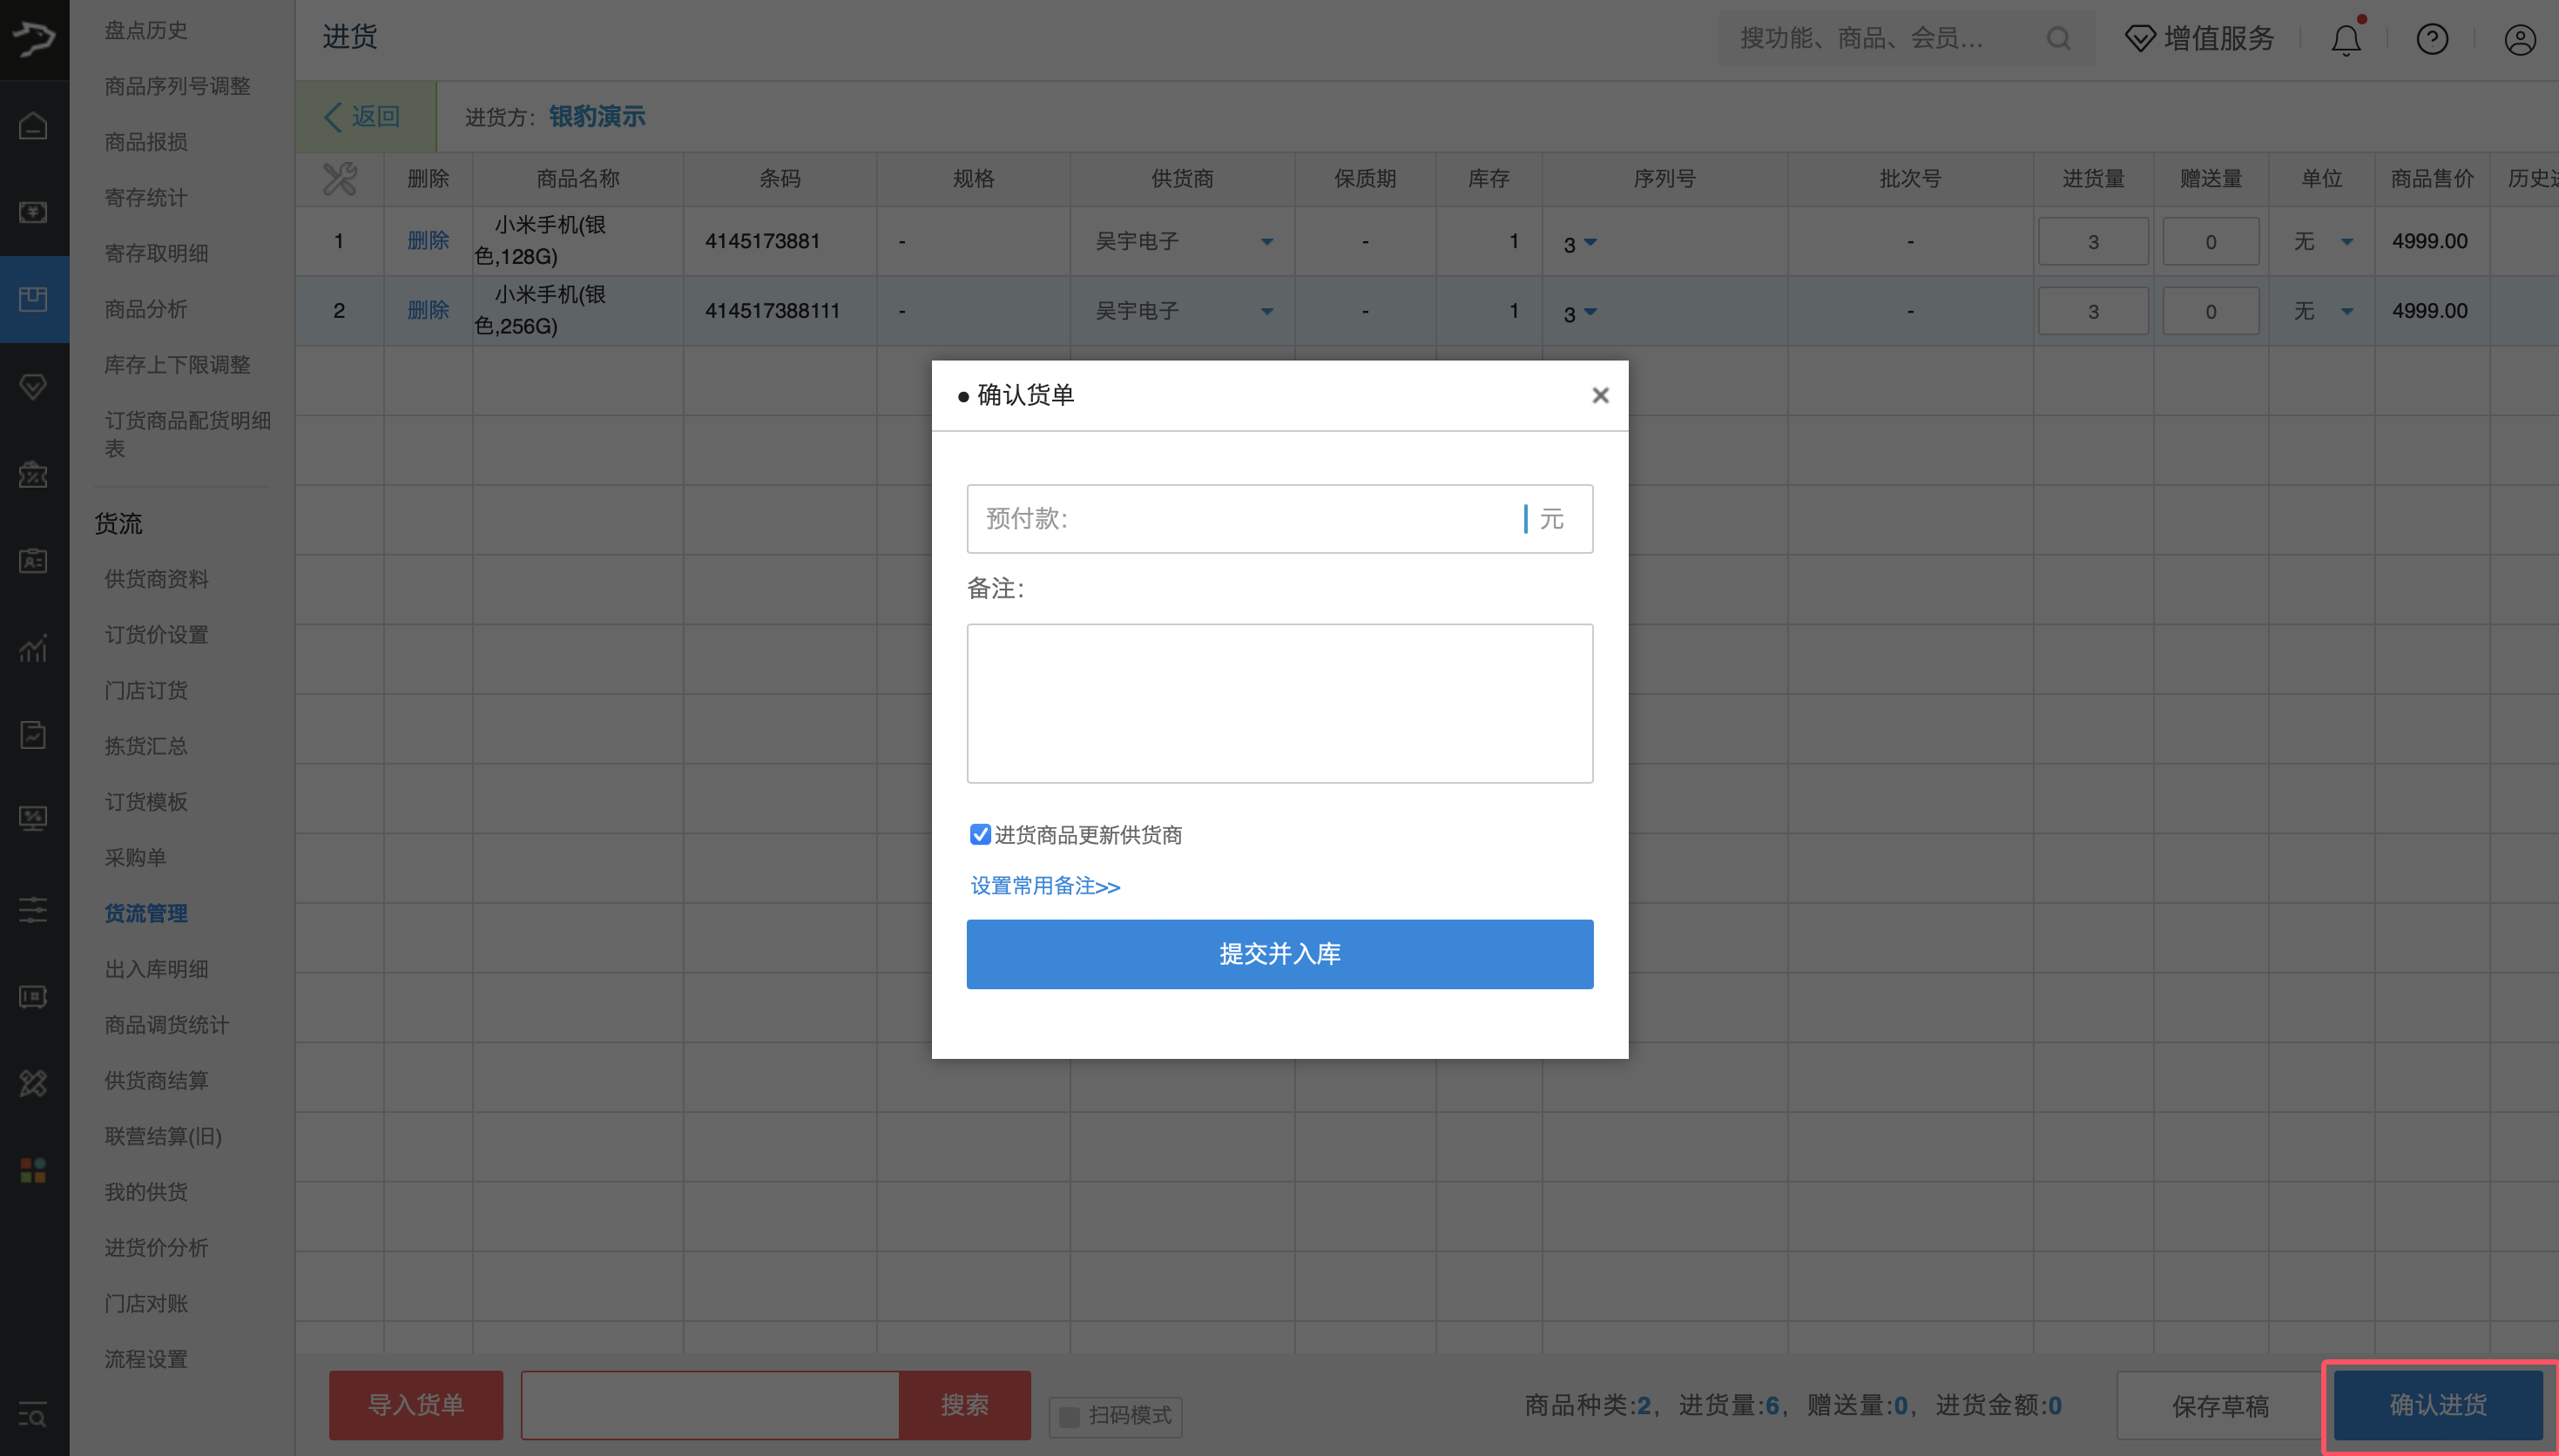This screenshot has height=1456, width=2559.
Task: Open 供货商资料 menu item
Action: (x=156, y=579)
